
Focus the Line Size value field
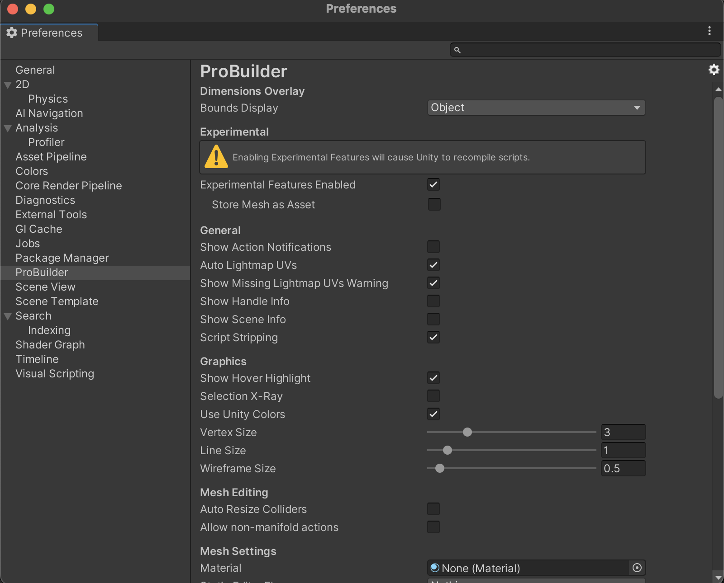tap(623, 450)
